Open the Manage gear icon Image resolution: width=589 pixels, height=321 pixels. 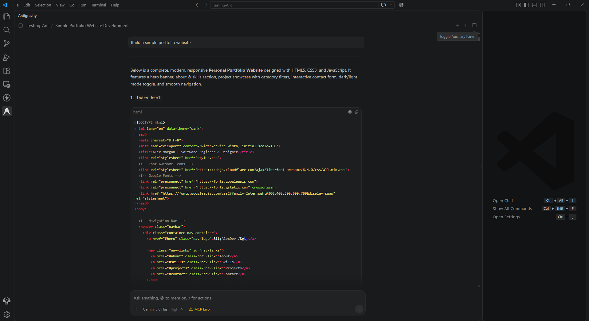6,315
